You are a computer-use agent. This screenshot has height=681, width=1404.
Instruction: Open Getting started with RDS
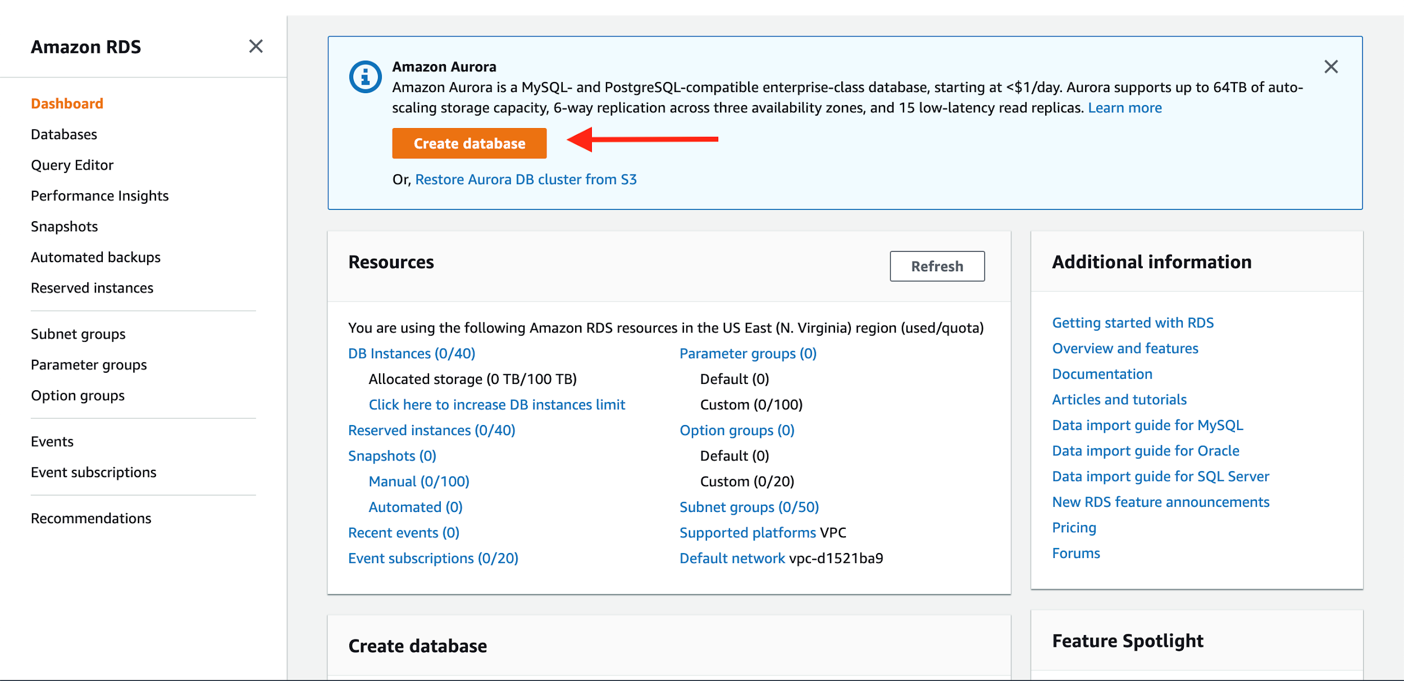1133,323
